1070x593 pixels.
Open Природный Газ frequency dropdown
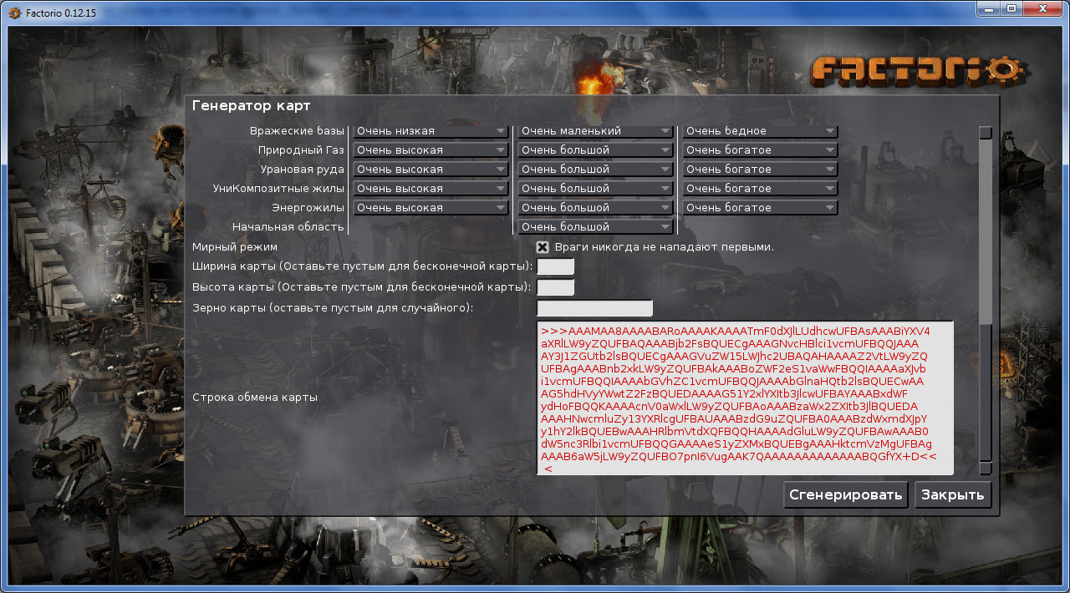click(431, 150)
